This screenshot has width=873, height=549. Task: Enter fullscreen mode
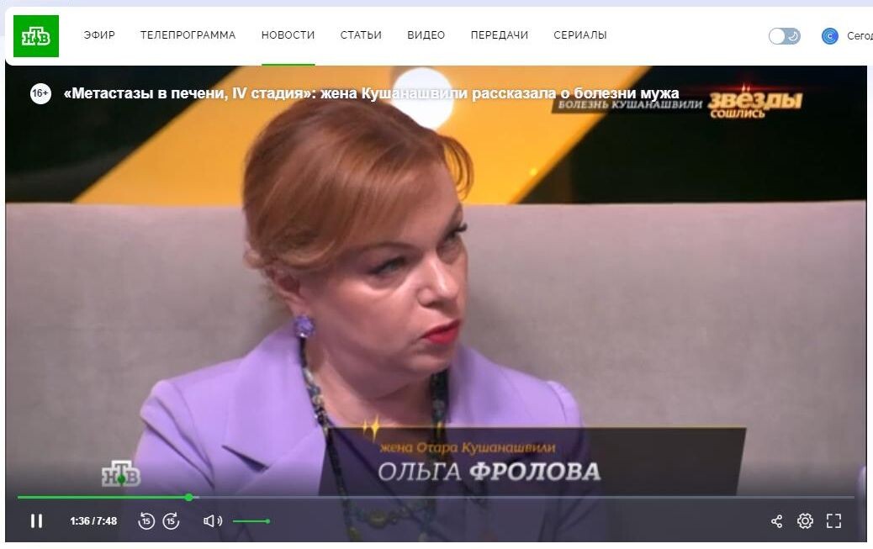(x=833, y=521)
